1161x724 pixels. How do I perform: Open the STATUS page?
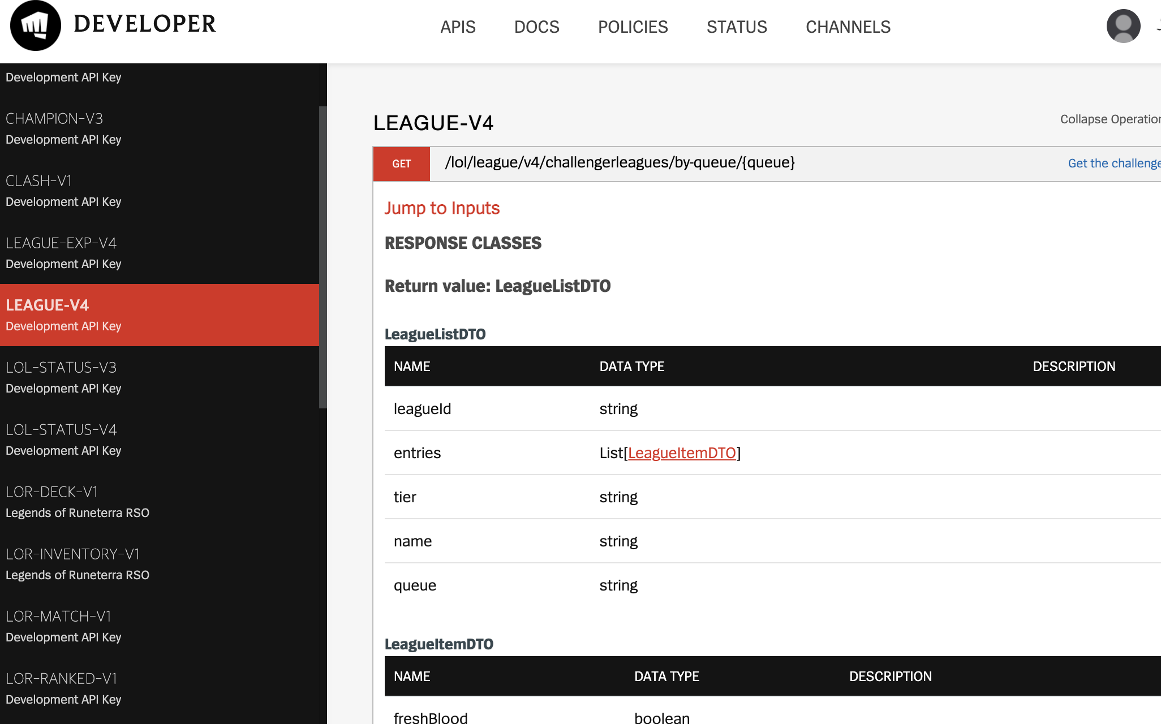(737, 27)
